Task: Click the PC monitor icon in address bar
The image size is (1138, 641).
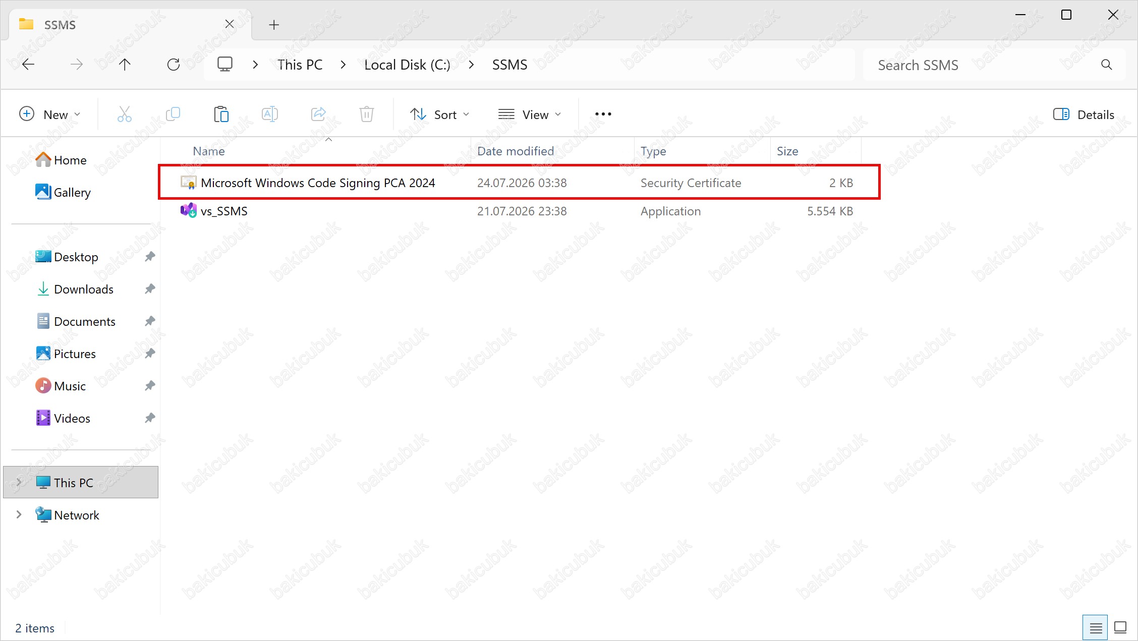Action: pyautogui.click(x=225, y=64)
